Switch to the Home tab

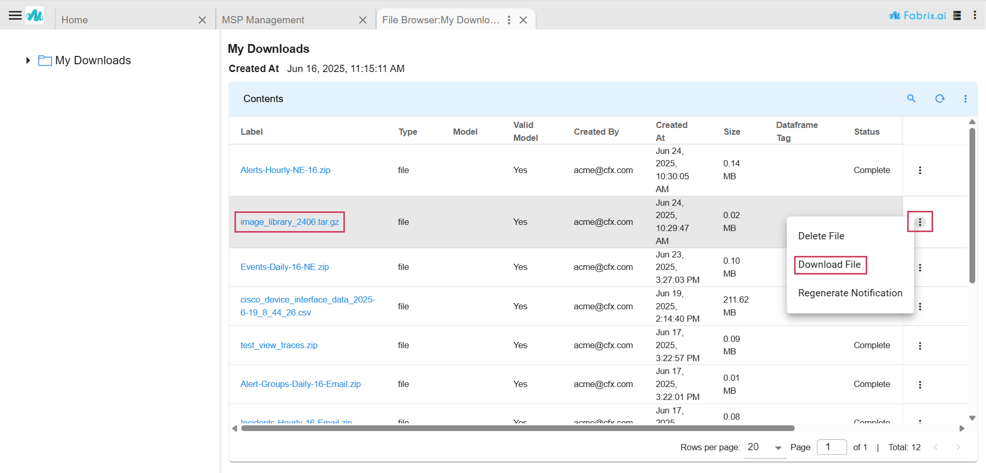tap(75, 20)
